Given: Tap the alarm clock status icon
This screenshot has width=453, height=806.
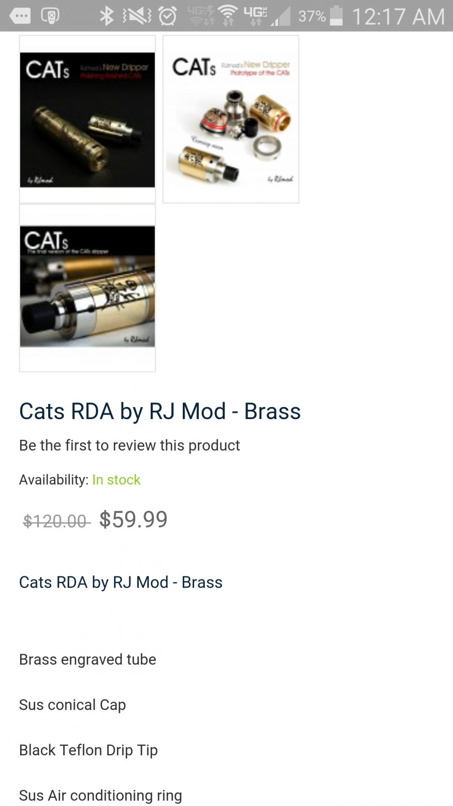Looking at the screenshot, I should (x=168, y=16).
